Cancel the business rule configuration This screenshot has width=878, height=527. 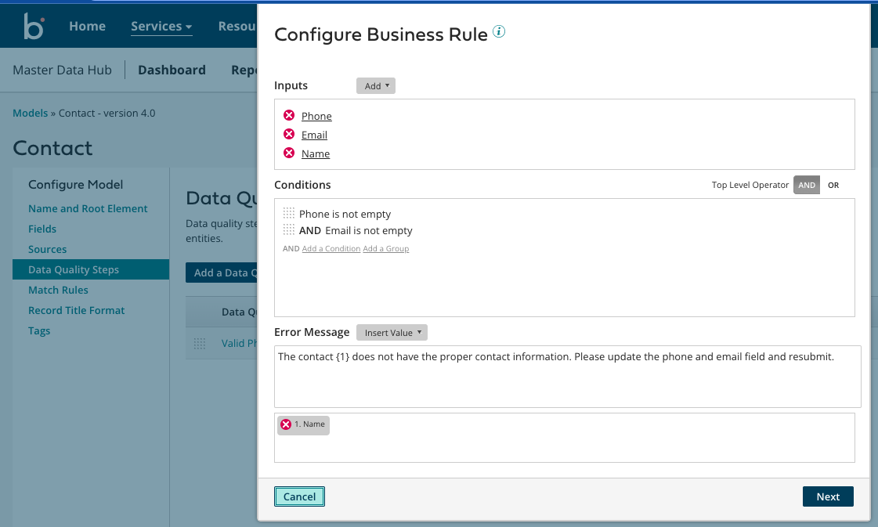click(x=299, y=496)
